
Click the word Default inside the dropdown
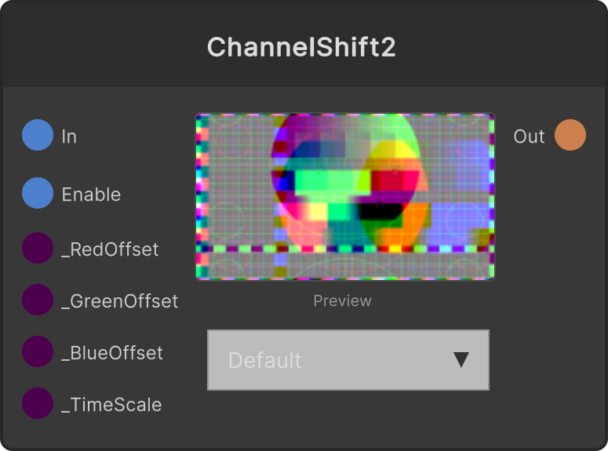[x=265, y=360]
